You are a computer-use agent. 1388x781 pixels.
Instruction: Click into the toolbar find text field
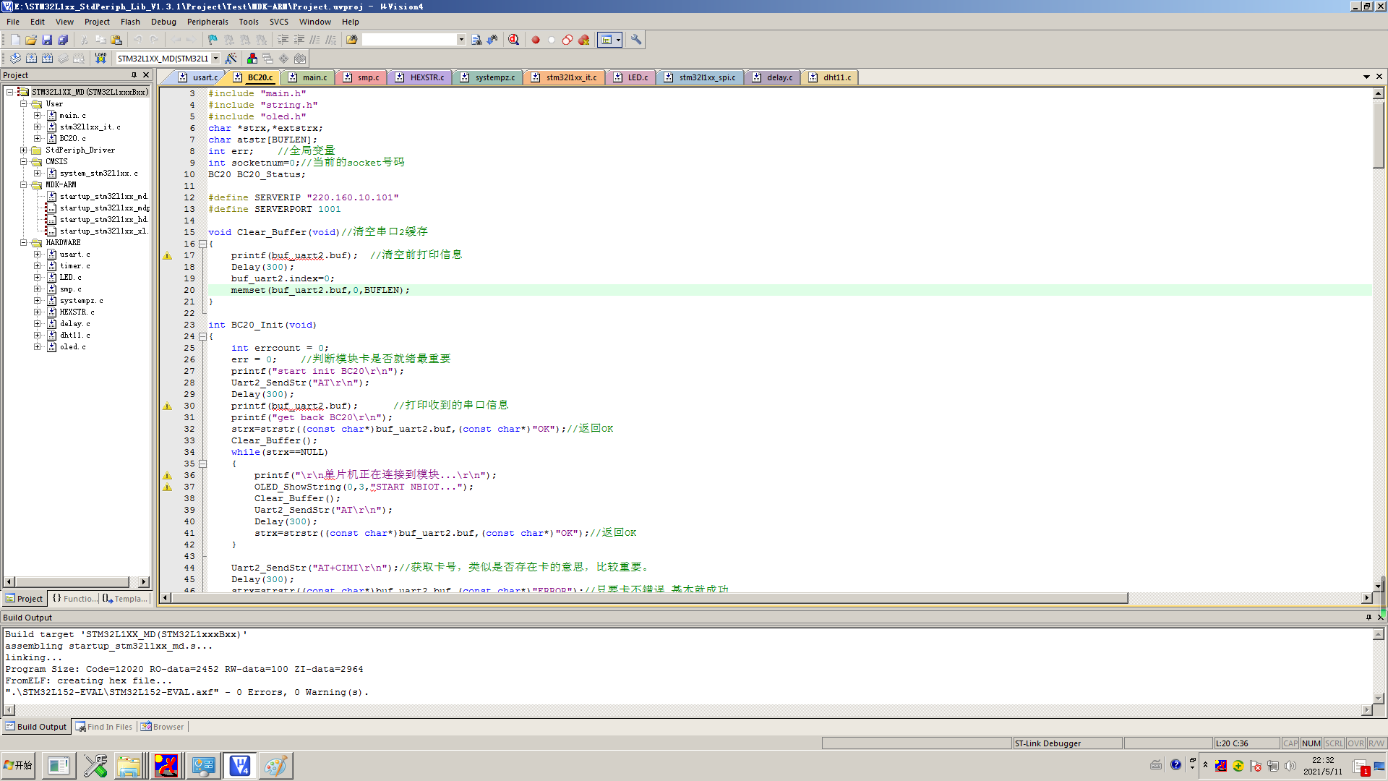click(409, 40)
